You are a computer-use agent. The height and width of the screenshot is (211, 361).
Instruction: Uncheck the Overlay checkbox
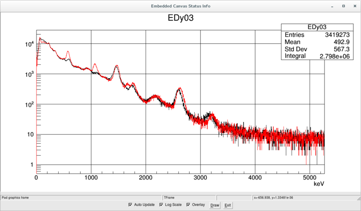(188, 205)
